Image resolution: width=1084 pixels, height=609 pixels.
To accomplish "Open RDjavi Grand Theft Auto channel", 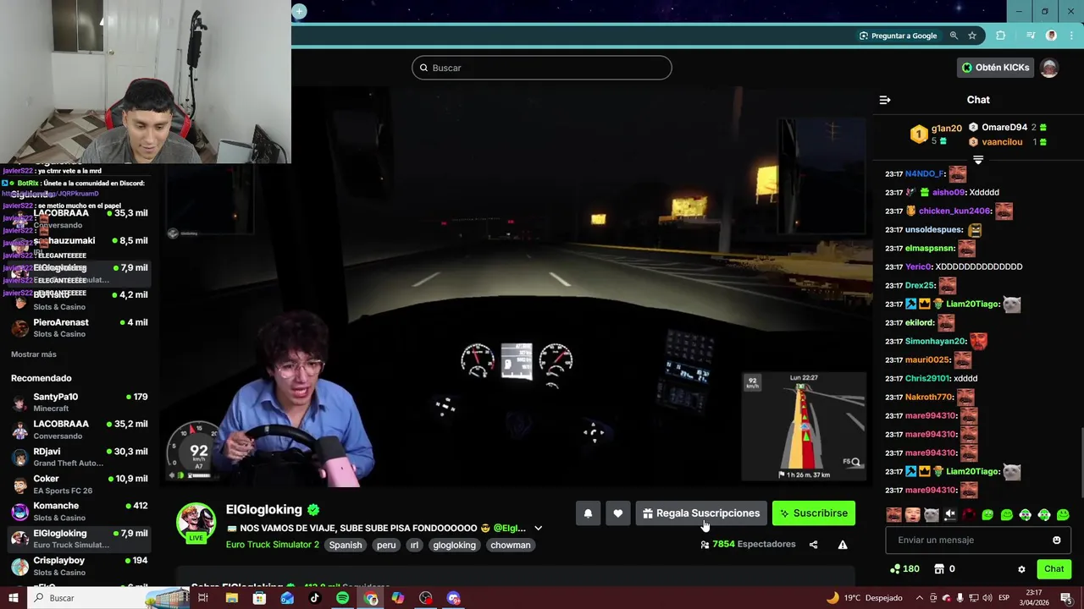I will 80,458.
